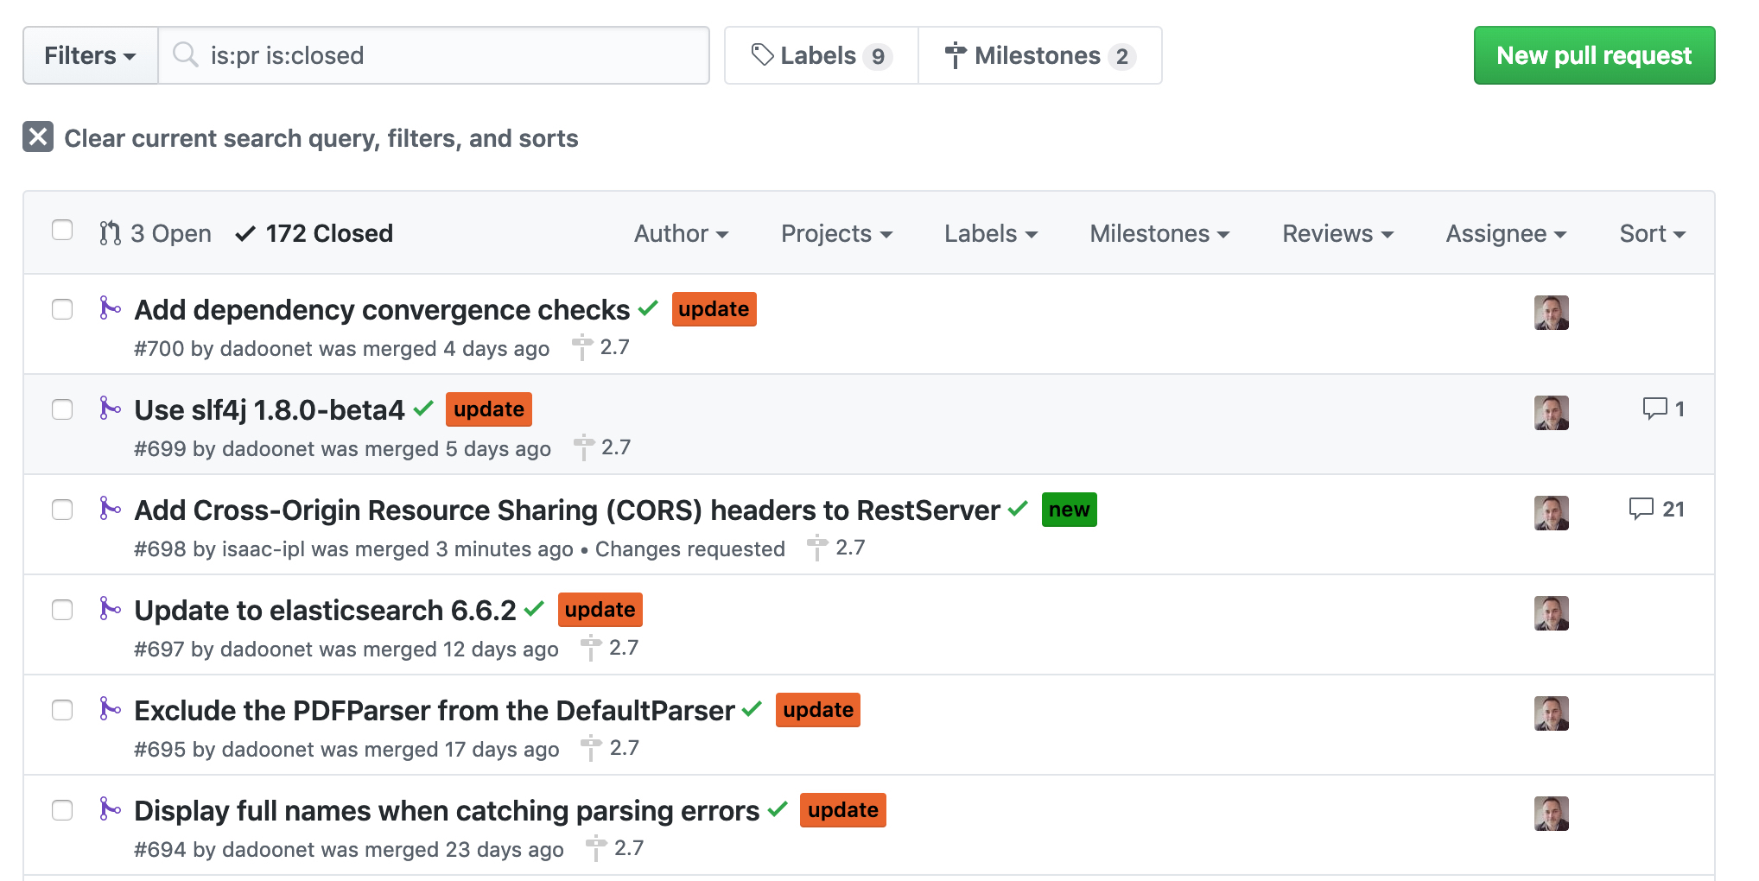
Task: Click the magnifier icon in the search bar
Action: tap(185, 54)
